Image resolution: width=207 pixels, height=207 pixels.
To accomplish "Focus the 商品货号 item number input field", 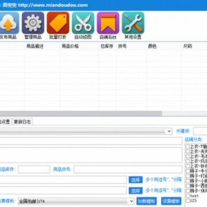I will click(x=128, y=169).
